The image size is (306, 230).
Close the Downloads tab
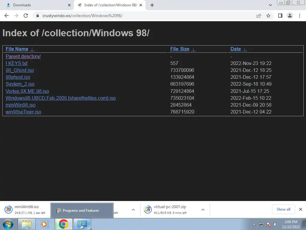(x=69, y=5)
